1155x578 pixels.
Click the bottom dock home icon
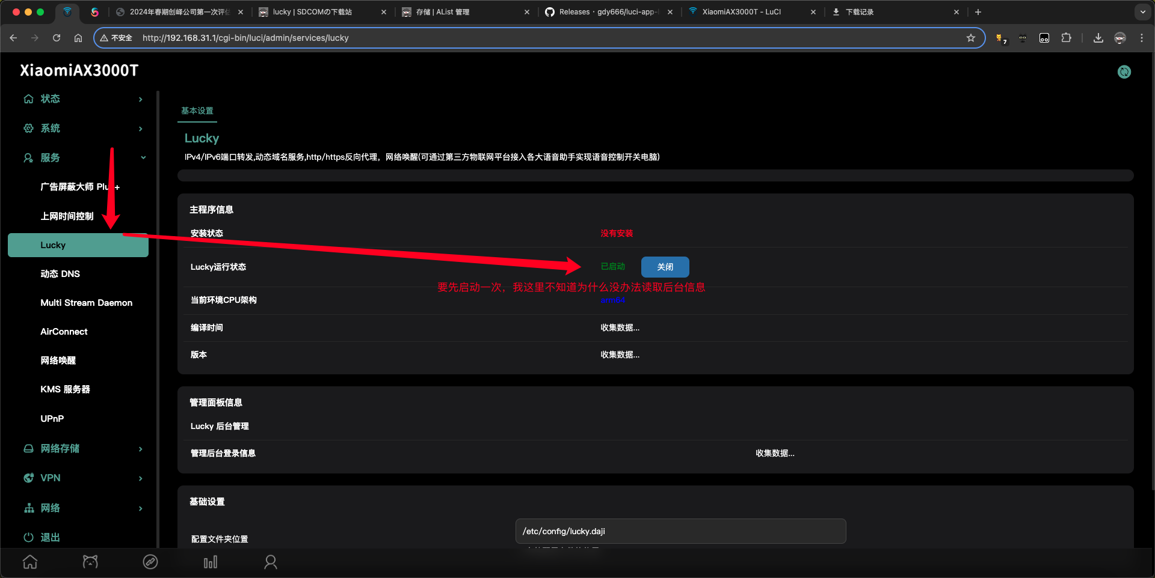tap(30, 562)
